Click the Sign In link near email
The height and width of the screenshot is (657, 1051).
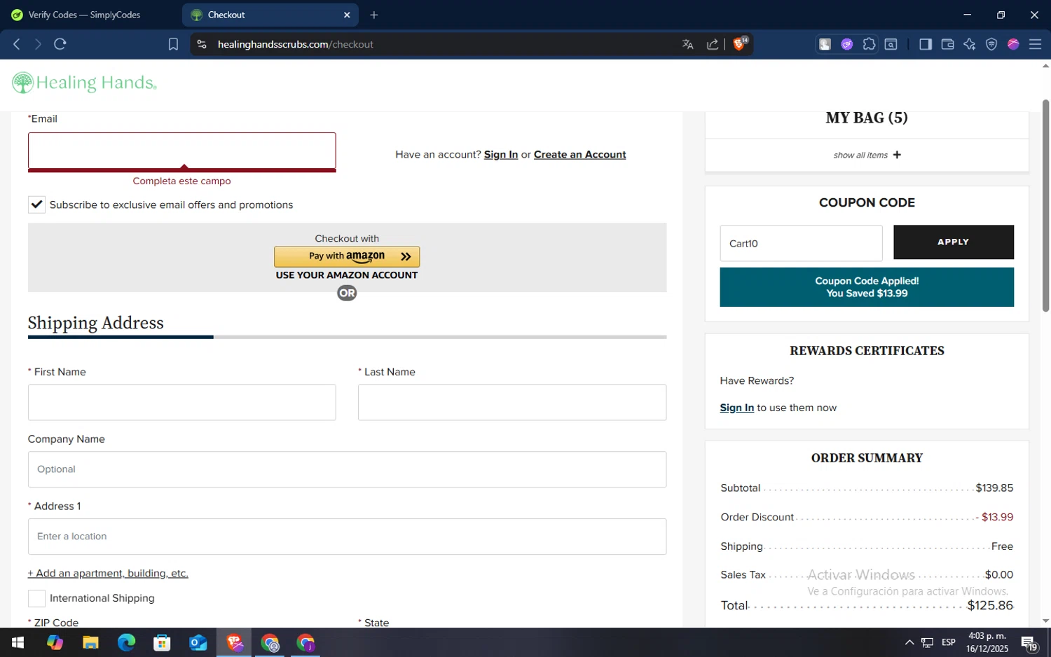(x=500, y=155)
